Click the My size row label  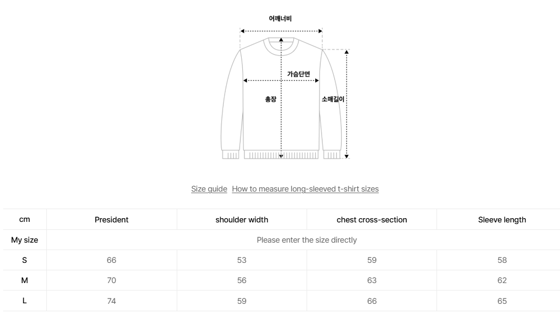click(24, 240)
